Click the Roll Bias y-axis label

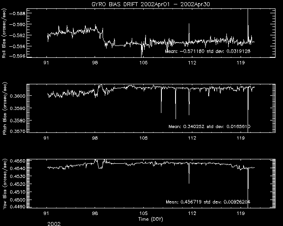pos(4,34)
